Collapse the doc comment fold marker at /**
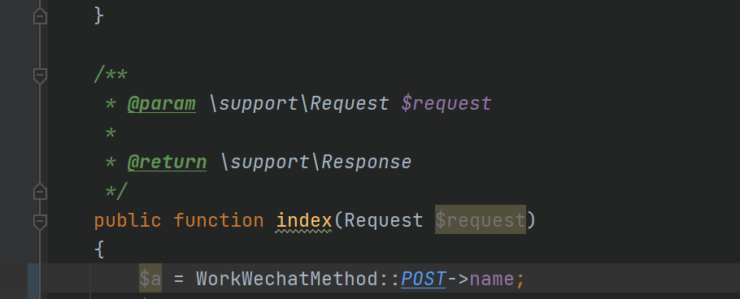 click(x=40, y=76)
